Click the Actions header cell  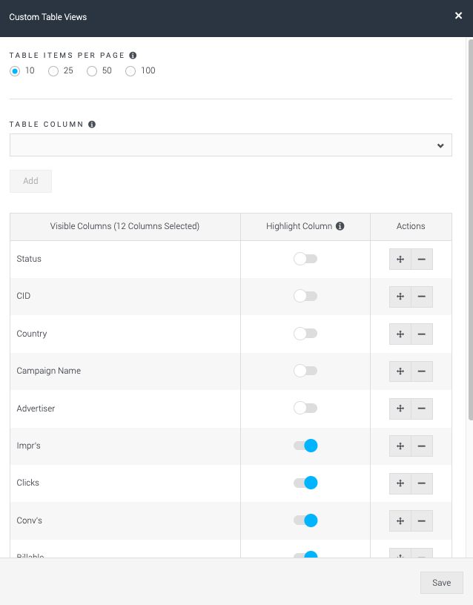(411, 226)
